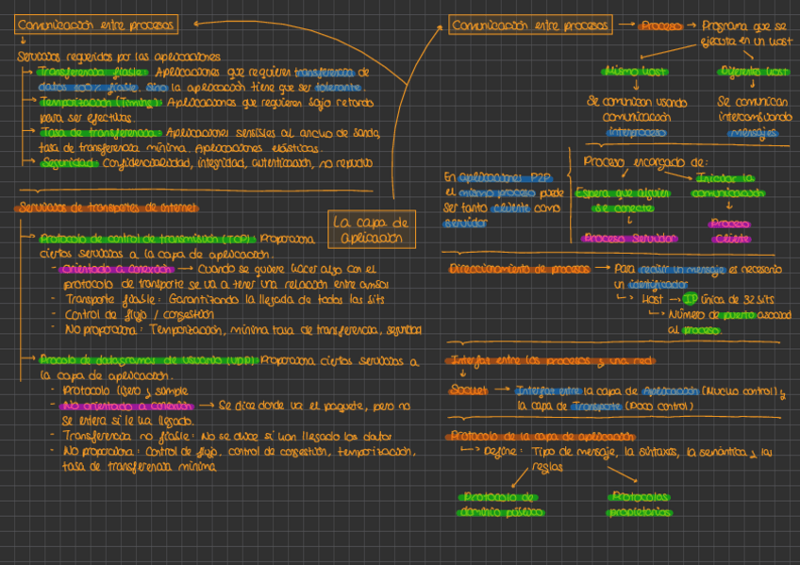Click the blue highlighted word "cliente"
Image resolution: width=800 pixels, height=565 pixels.
pyautogui.click(x=510, y=208)
